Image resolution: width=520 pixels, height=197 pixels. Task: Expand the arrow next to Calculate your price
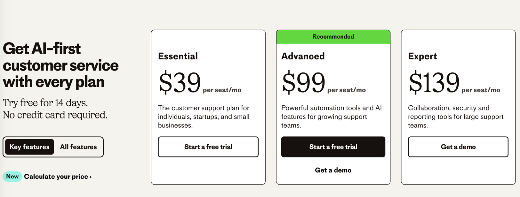90,177
